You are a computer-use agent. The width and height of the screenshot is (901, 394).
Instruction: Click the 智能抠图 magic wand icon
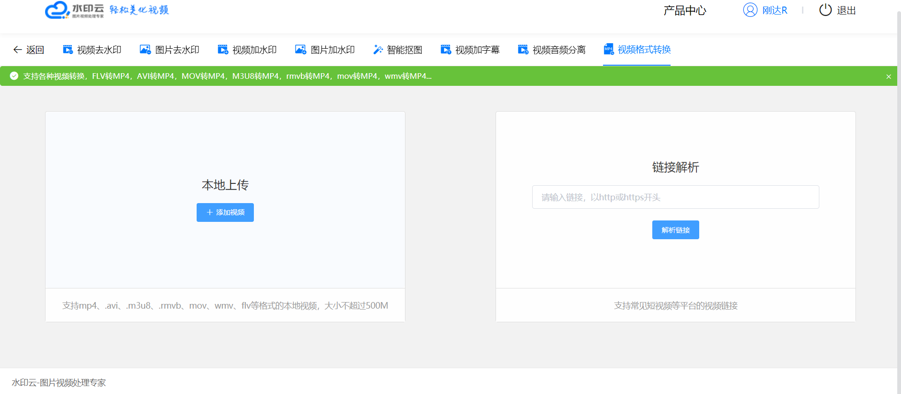[x=378, y=50]
